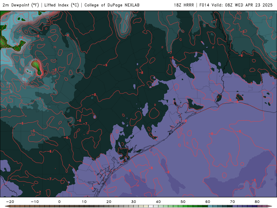Click the '40' tick label on color bar
Image resolution: width=277 pixels, height=208 pixels.
158,202
